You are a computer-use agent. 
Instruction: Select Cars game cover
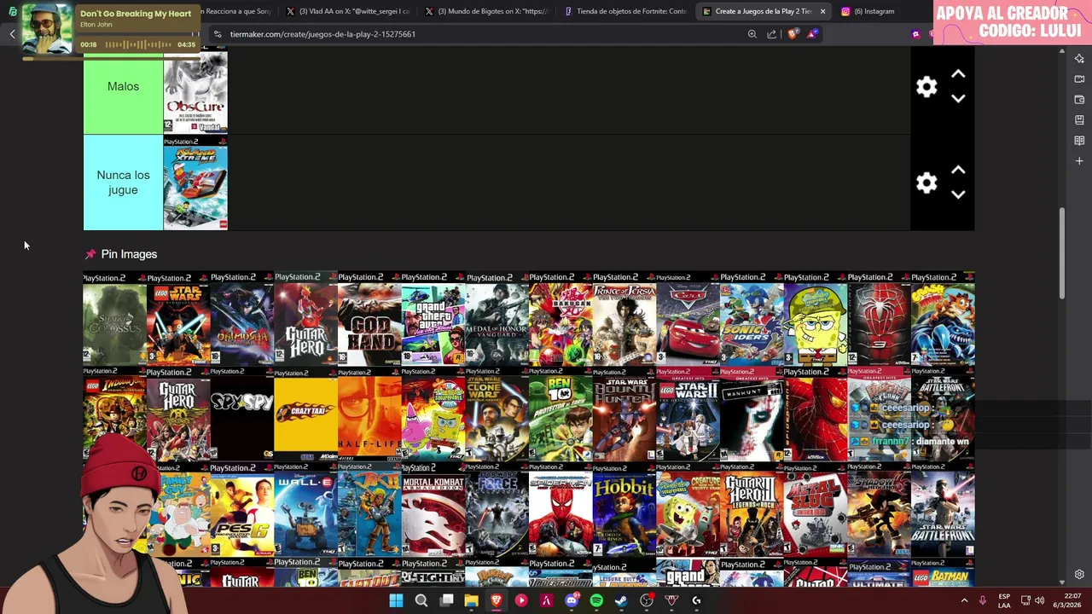pos(688,320)
